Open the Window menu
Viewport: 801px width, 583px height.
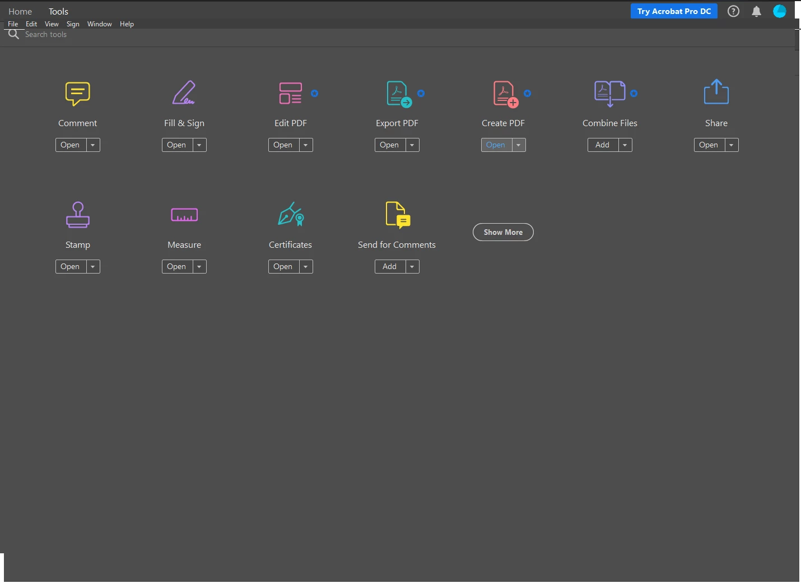click(x=100, y=24)
